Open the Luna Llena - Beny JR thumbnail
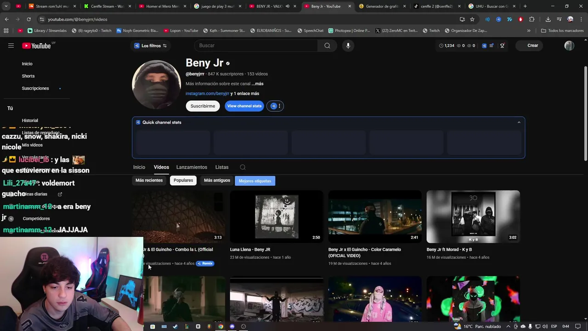This screenshot has width=588, height=331. [277, 217]
